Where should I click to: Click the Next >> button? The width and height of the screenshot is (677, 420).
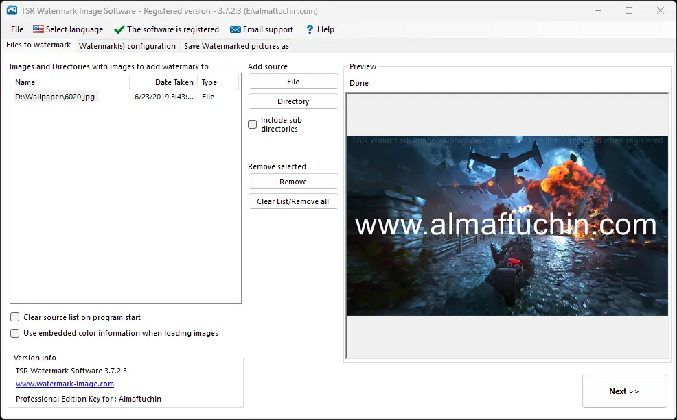(x=624, y=391)
